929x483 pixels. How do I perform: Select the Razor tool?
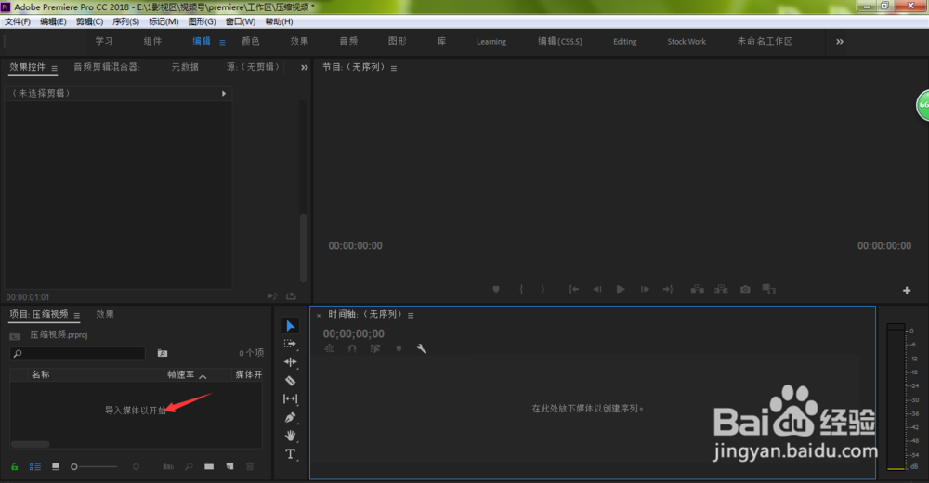(290, 381)
